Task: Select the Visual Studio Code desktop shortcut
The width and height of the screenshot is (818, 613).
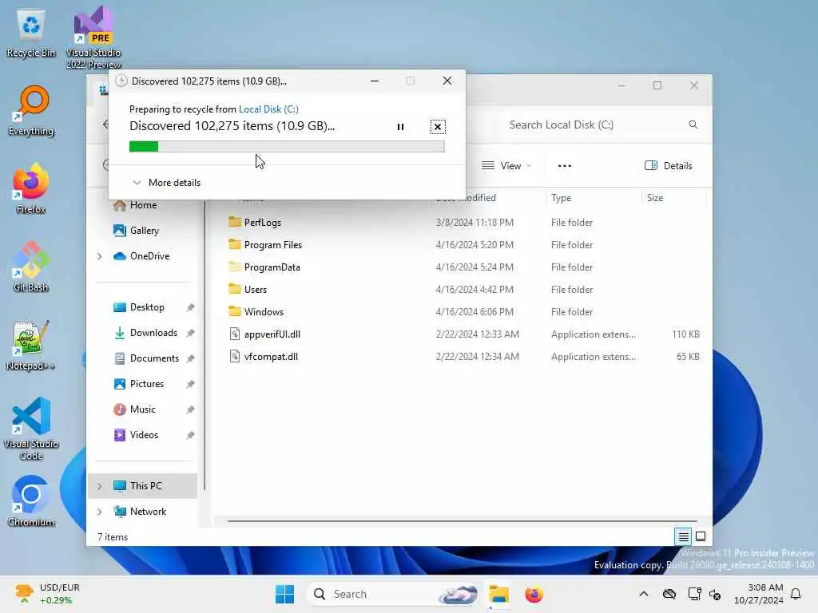Action: pyautogui.click(x=31, y=429)
